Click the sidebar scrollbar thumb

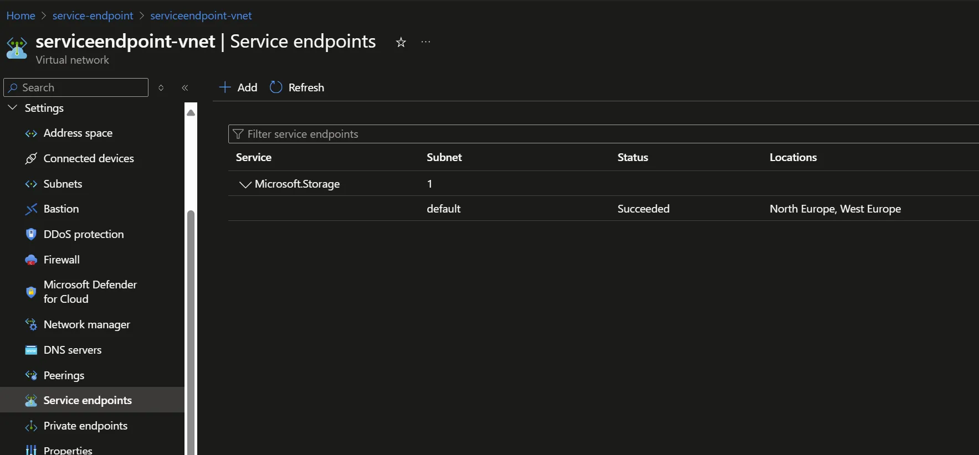pos(191,332)
